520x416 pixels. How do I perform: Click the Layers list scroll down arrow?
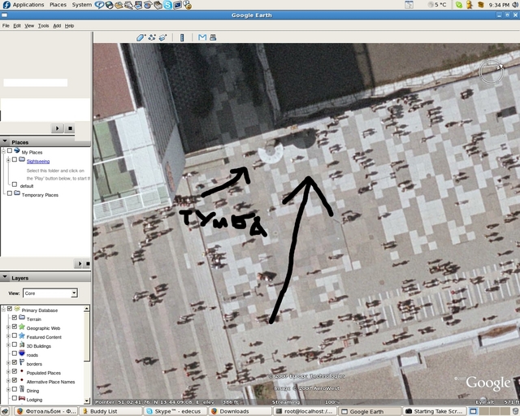[x=87, y=401]
